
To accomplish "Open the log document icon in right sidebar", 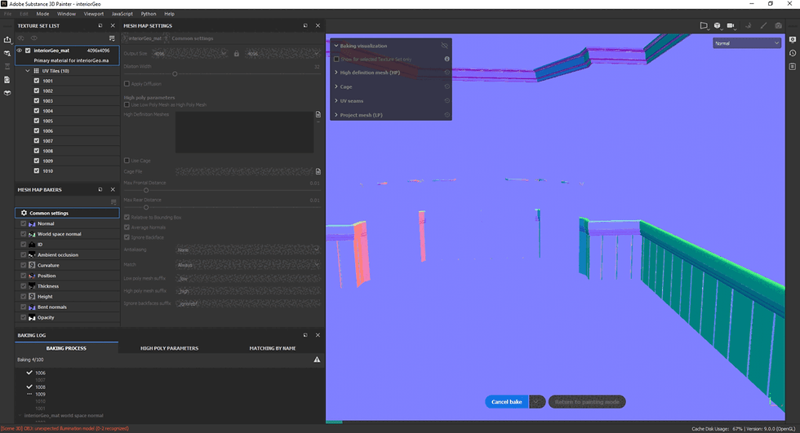I will 793,66.
